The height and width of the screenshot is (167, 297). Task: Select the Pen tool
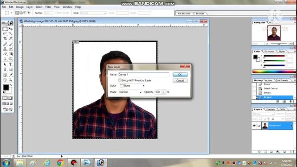(x=5, y=69)
